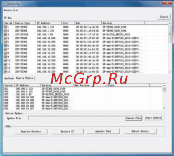Click the device list scrollbar thumb
The width and height of the screenshot is (174, 156).
(170, 33)
